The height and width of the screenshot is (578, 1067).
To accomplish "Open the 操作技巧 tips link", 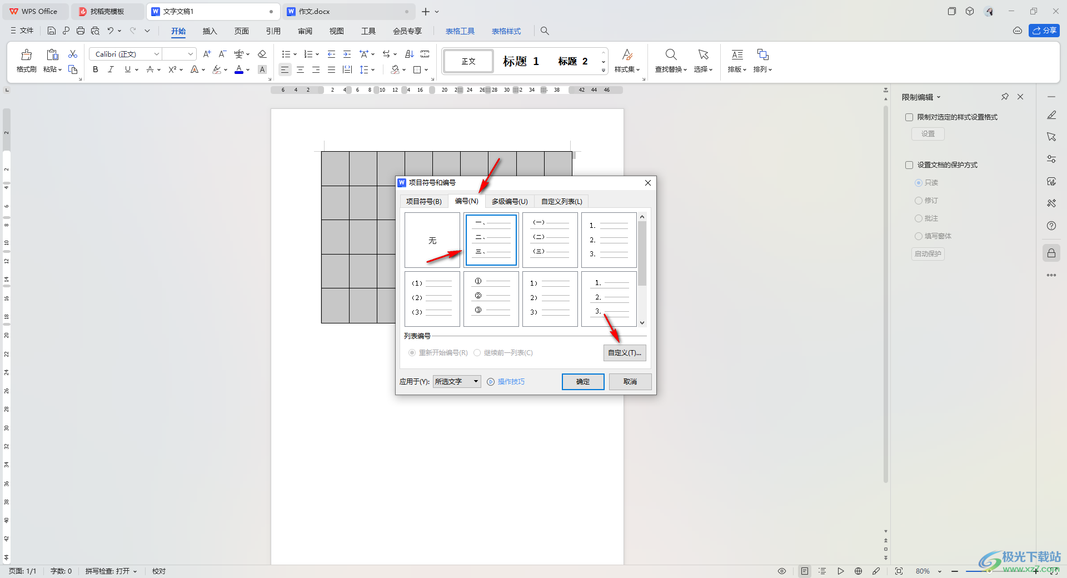I will click(511, 382).
